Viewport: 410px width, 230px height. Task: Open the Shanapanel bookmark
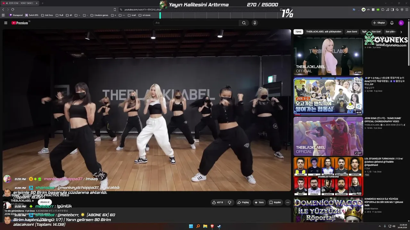16,15
